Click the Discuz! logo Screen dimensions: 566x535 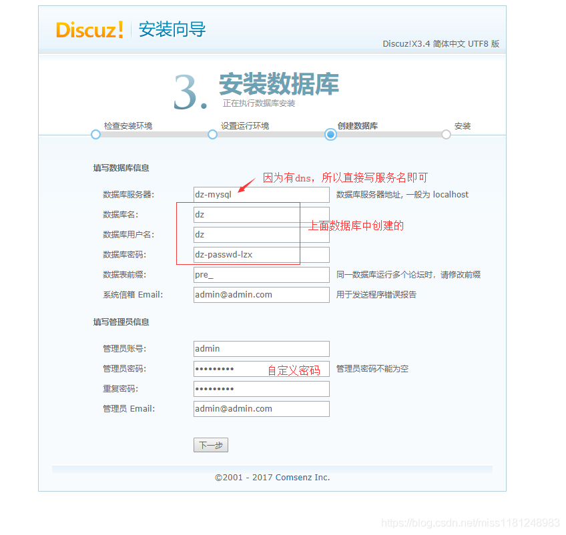click(89, 29)
